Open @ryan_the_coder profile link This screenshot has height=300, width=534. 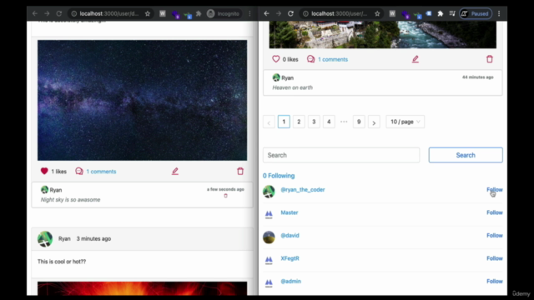click(302, 189)
